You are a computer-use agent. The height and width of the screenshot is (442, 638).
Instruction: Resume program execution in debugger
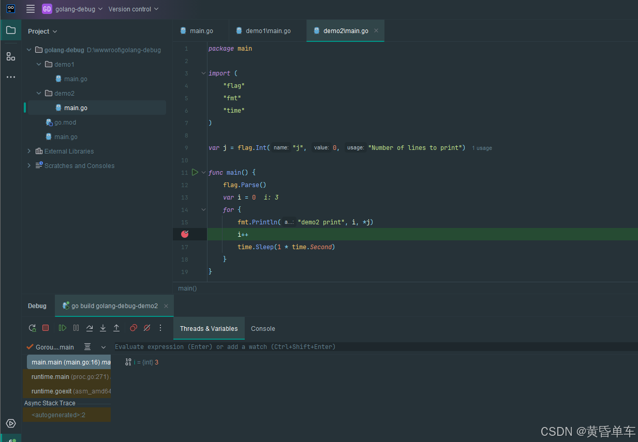pyautogui.click(x=63, y=328)
